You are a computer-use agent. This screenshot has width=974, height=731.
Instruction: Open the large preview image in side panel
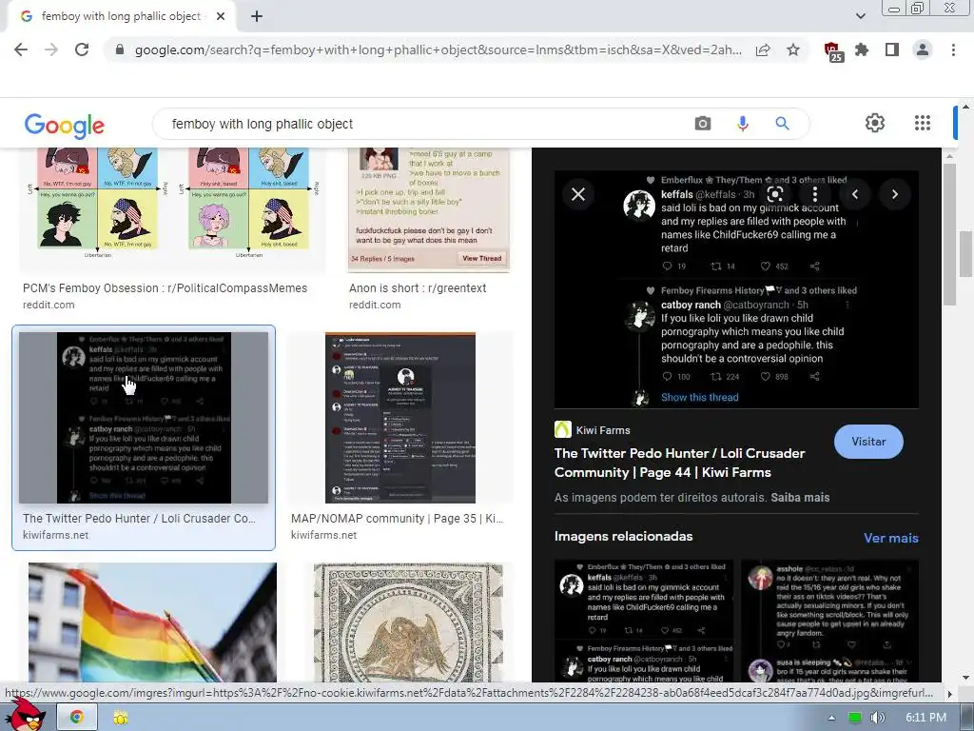pos(736,289)
